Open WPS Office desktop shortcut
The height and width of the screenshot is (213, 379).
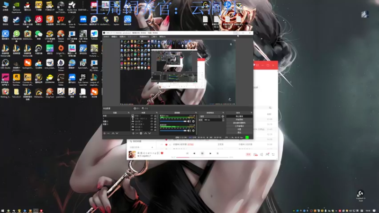[x=61, y=21]
